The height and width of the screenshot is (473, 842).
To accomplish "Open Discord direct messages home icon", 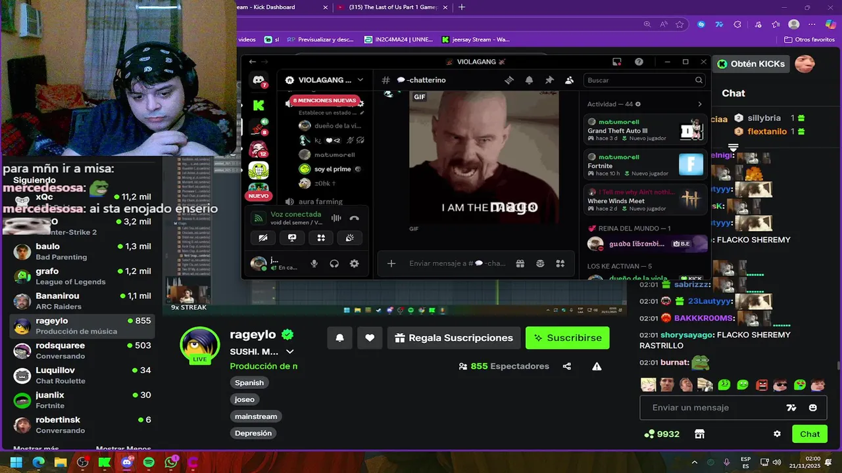I will 259,80.
